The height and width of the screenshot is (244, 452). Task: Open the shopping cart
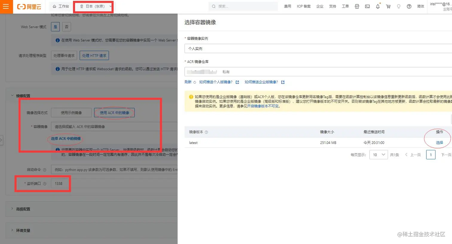click(x=388, y=6)
